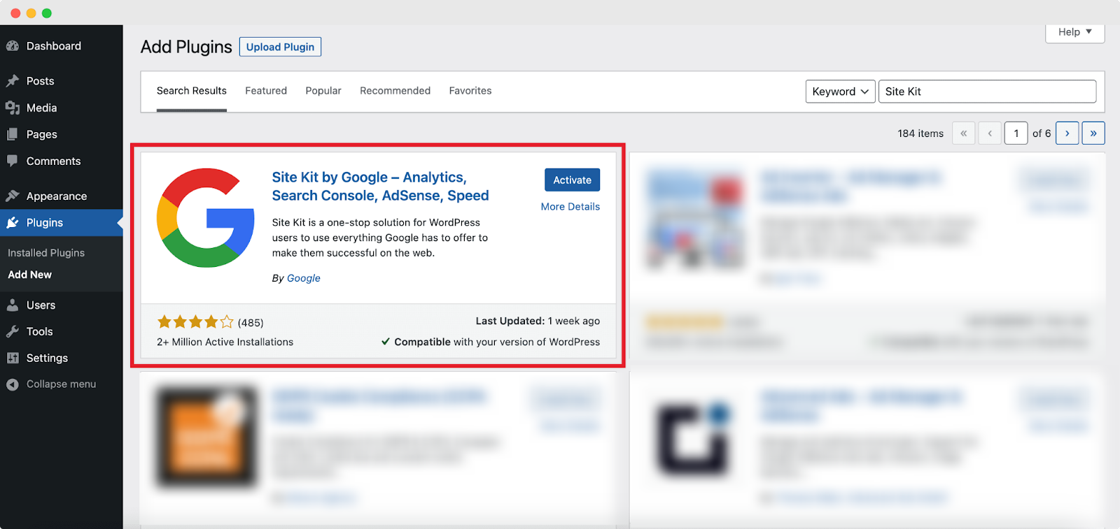Image resolution: width=1120 pixels, height=529 pixels.
Task: Click the Users person icon
Action: [x=13, y=305]
